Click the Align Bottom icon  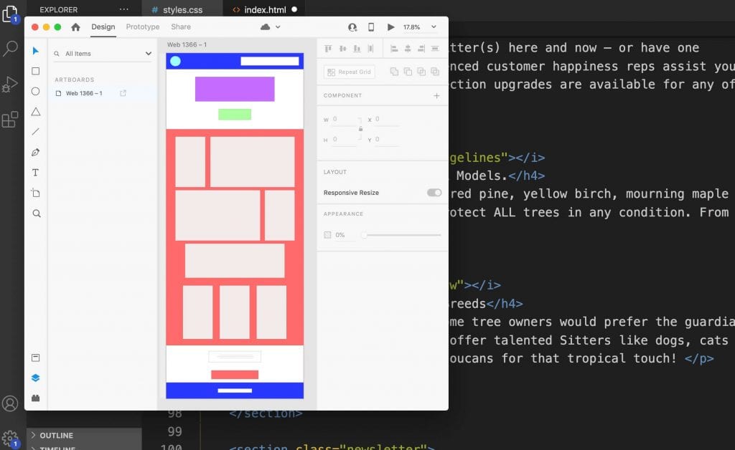point(357,49)
